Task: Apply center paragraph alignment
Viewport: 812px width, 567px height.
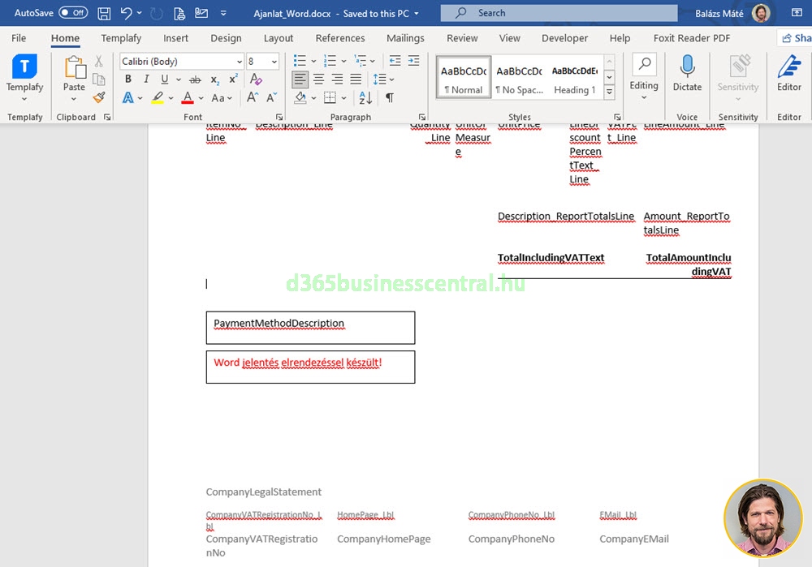Action: (x=319, y=79)
